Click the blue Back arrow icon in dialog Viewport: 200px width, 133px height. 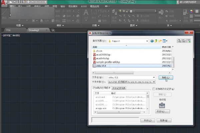coord(152,41)
